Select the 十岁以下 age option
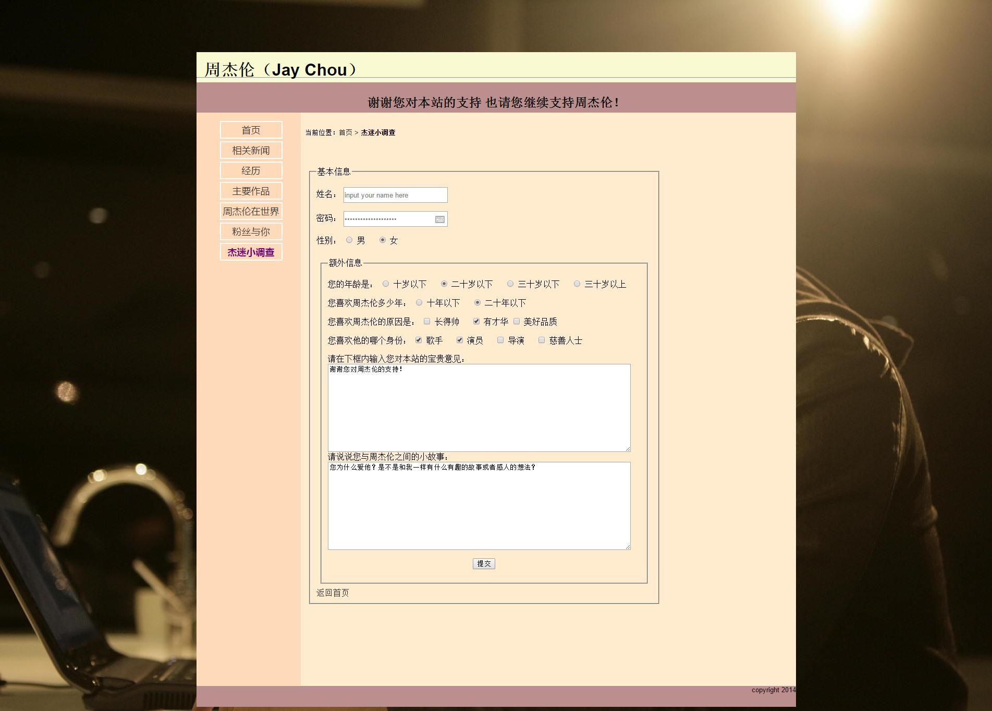The image size is (992, 711). tap(386, 284)
